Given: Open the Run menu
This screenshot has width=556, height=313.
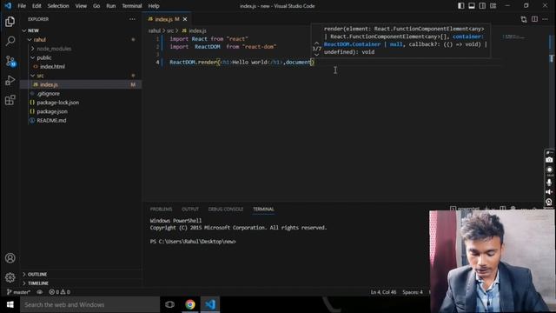Looking at the screenshot, I should [111, 6].
